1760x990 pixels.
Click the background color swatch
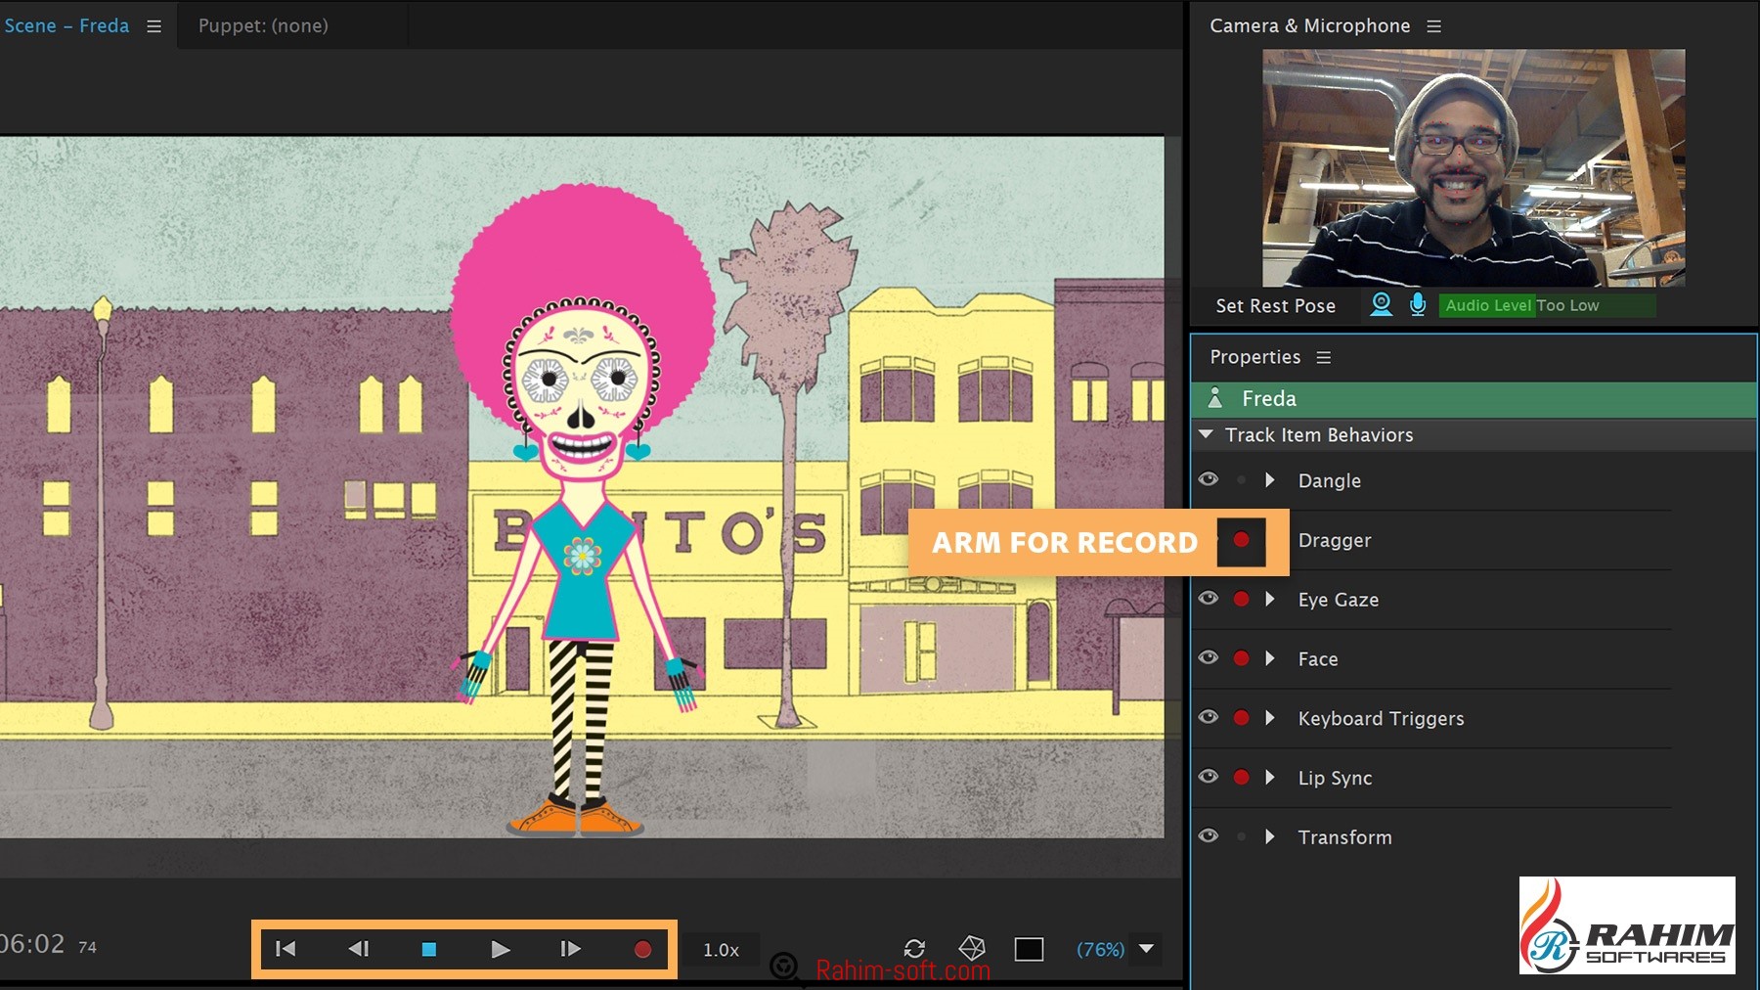pyautogui.click(x=1029, y=949)
